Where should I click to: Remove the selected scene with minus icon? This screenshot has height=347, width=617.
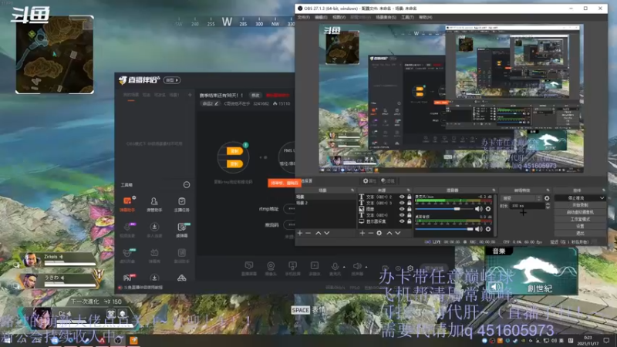pyautogui.click(x=308, y=233)
